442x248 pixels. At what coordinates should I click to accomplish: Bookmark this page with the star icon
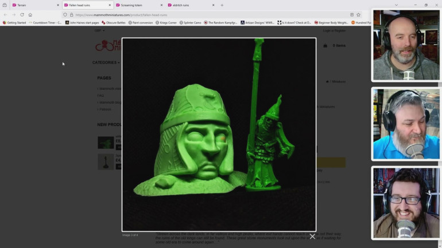(x=359, y=15)
